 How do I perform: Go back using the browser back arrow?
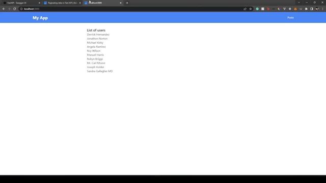pos(4,9)
